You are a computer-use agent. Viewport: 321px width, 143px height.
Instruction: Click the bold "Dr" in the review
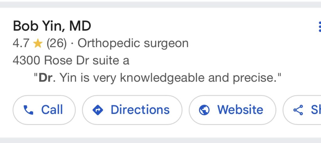click(45, 78)
